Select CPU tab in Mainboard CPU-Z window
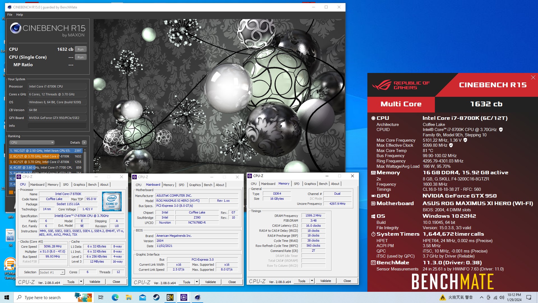The image size is (538, 303). tap(138, 185)
